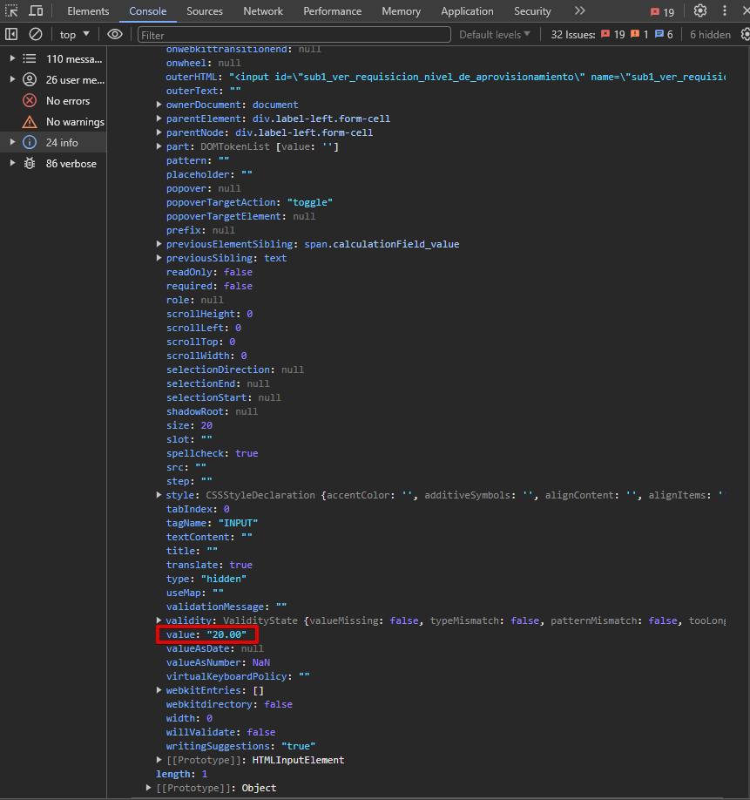Click the 32 Issues link
Screen dimensions: 750x800
[x=572, y=34]
